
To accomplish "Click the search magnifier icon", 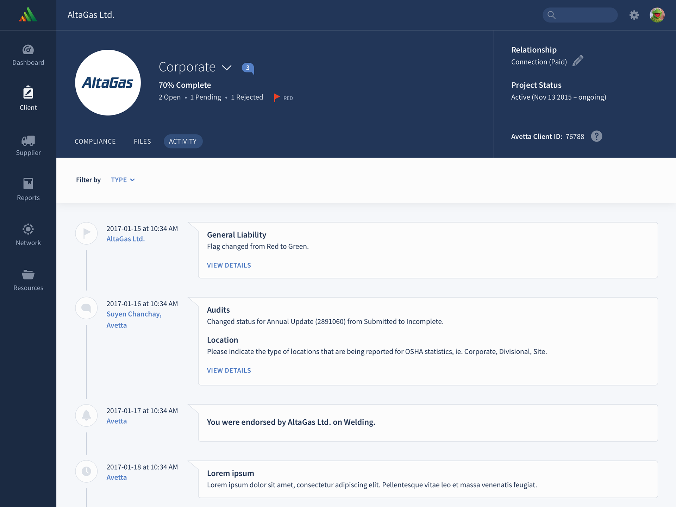I will point(551,15).
